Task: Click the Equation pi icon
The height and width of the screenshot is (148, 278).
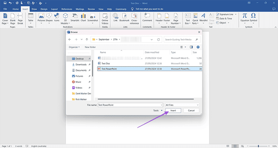Action: pos(245,16)
